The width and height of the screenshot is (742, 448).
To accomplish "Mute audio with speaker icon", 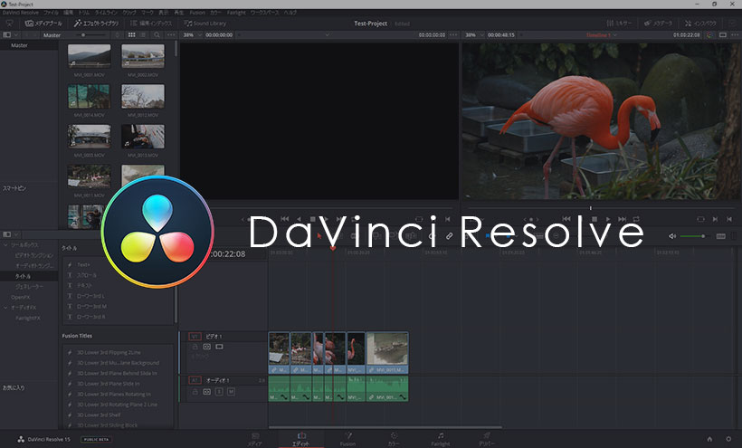I will 672,236.
